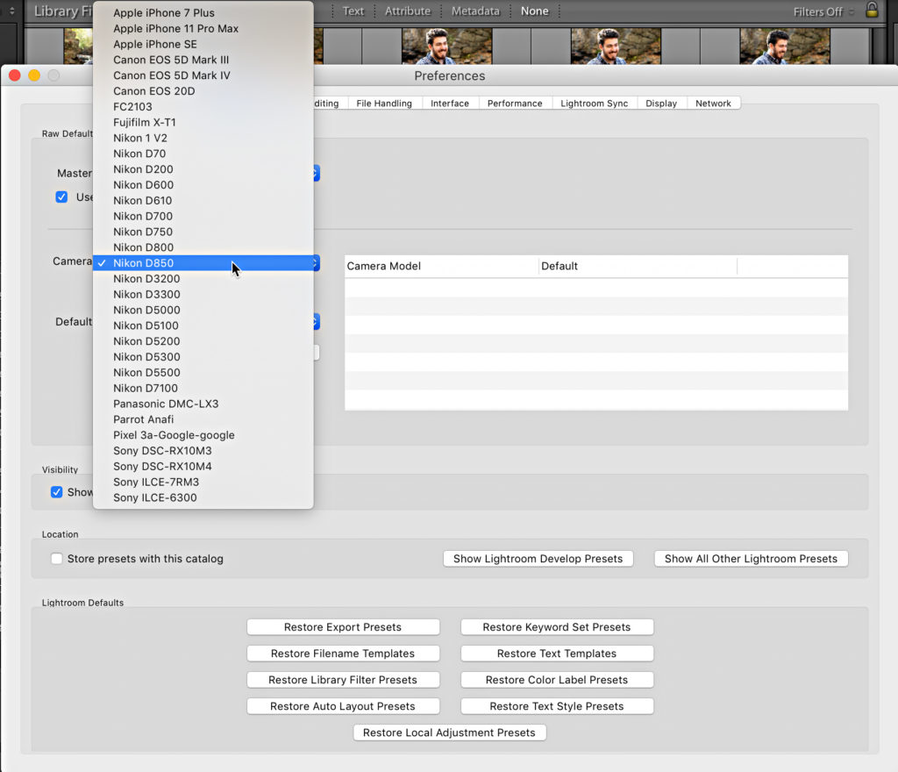Click the Default column header
Screen dimensions: 898x772
coord(638,267)
